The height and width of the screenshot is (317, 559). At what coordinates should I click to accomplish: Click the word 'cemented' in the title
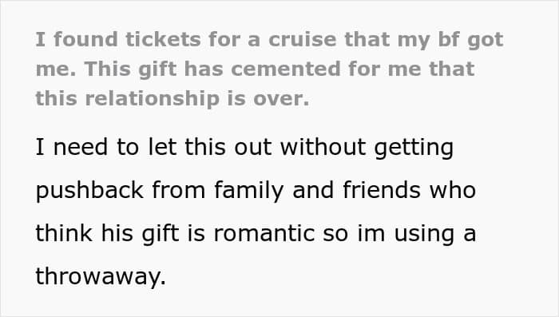coord(286,69)
